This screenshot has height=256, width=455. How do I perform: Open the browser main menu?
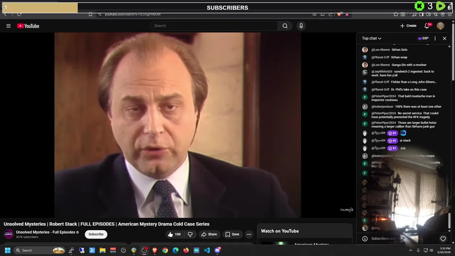pos(450,14)
